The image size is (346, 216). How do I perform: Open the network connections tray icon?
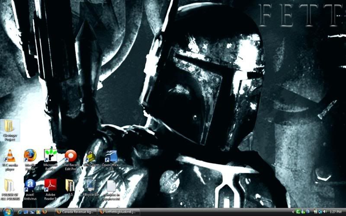320,212
